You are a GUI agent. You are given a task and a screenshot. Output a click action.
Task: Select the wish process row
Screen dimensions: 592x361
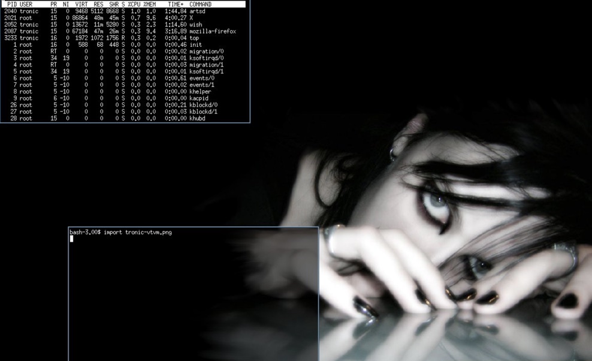click(x=120, y=24)
